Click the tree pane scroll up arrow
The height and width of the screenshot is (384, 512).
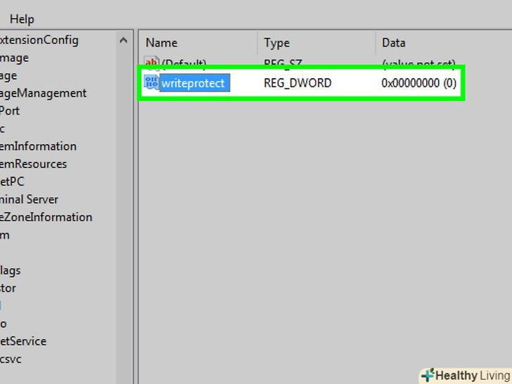pyautogui.click(x=124, y=40)
